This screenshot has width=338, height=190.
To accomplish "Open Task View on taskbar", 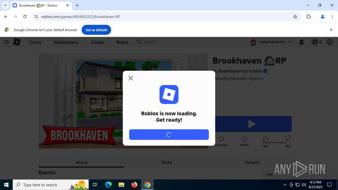I will coord(95,185).
